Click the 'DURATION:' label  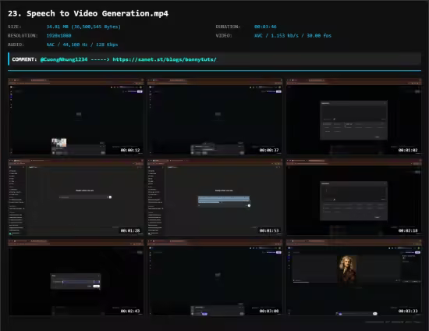pos(228,27)
